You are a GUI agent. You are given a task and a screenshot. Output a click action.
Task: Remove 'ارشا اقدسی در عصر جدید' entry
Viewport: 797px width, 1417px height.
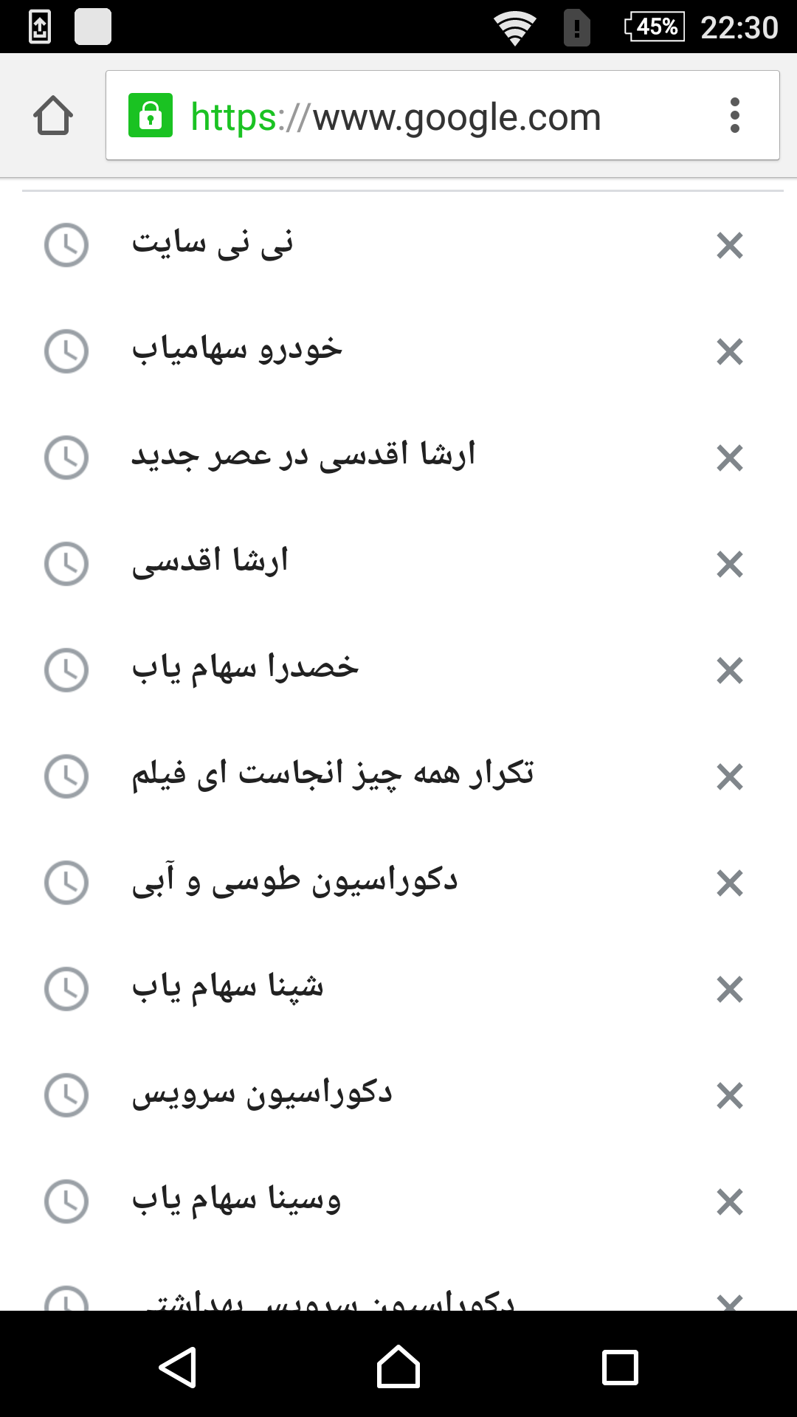pos(729,458)
